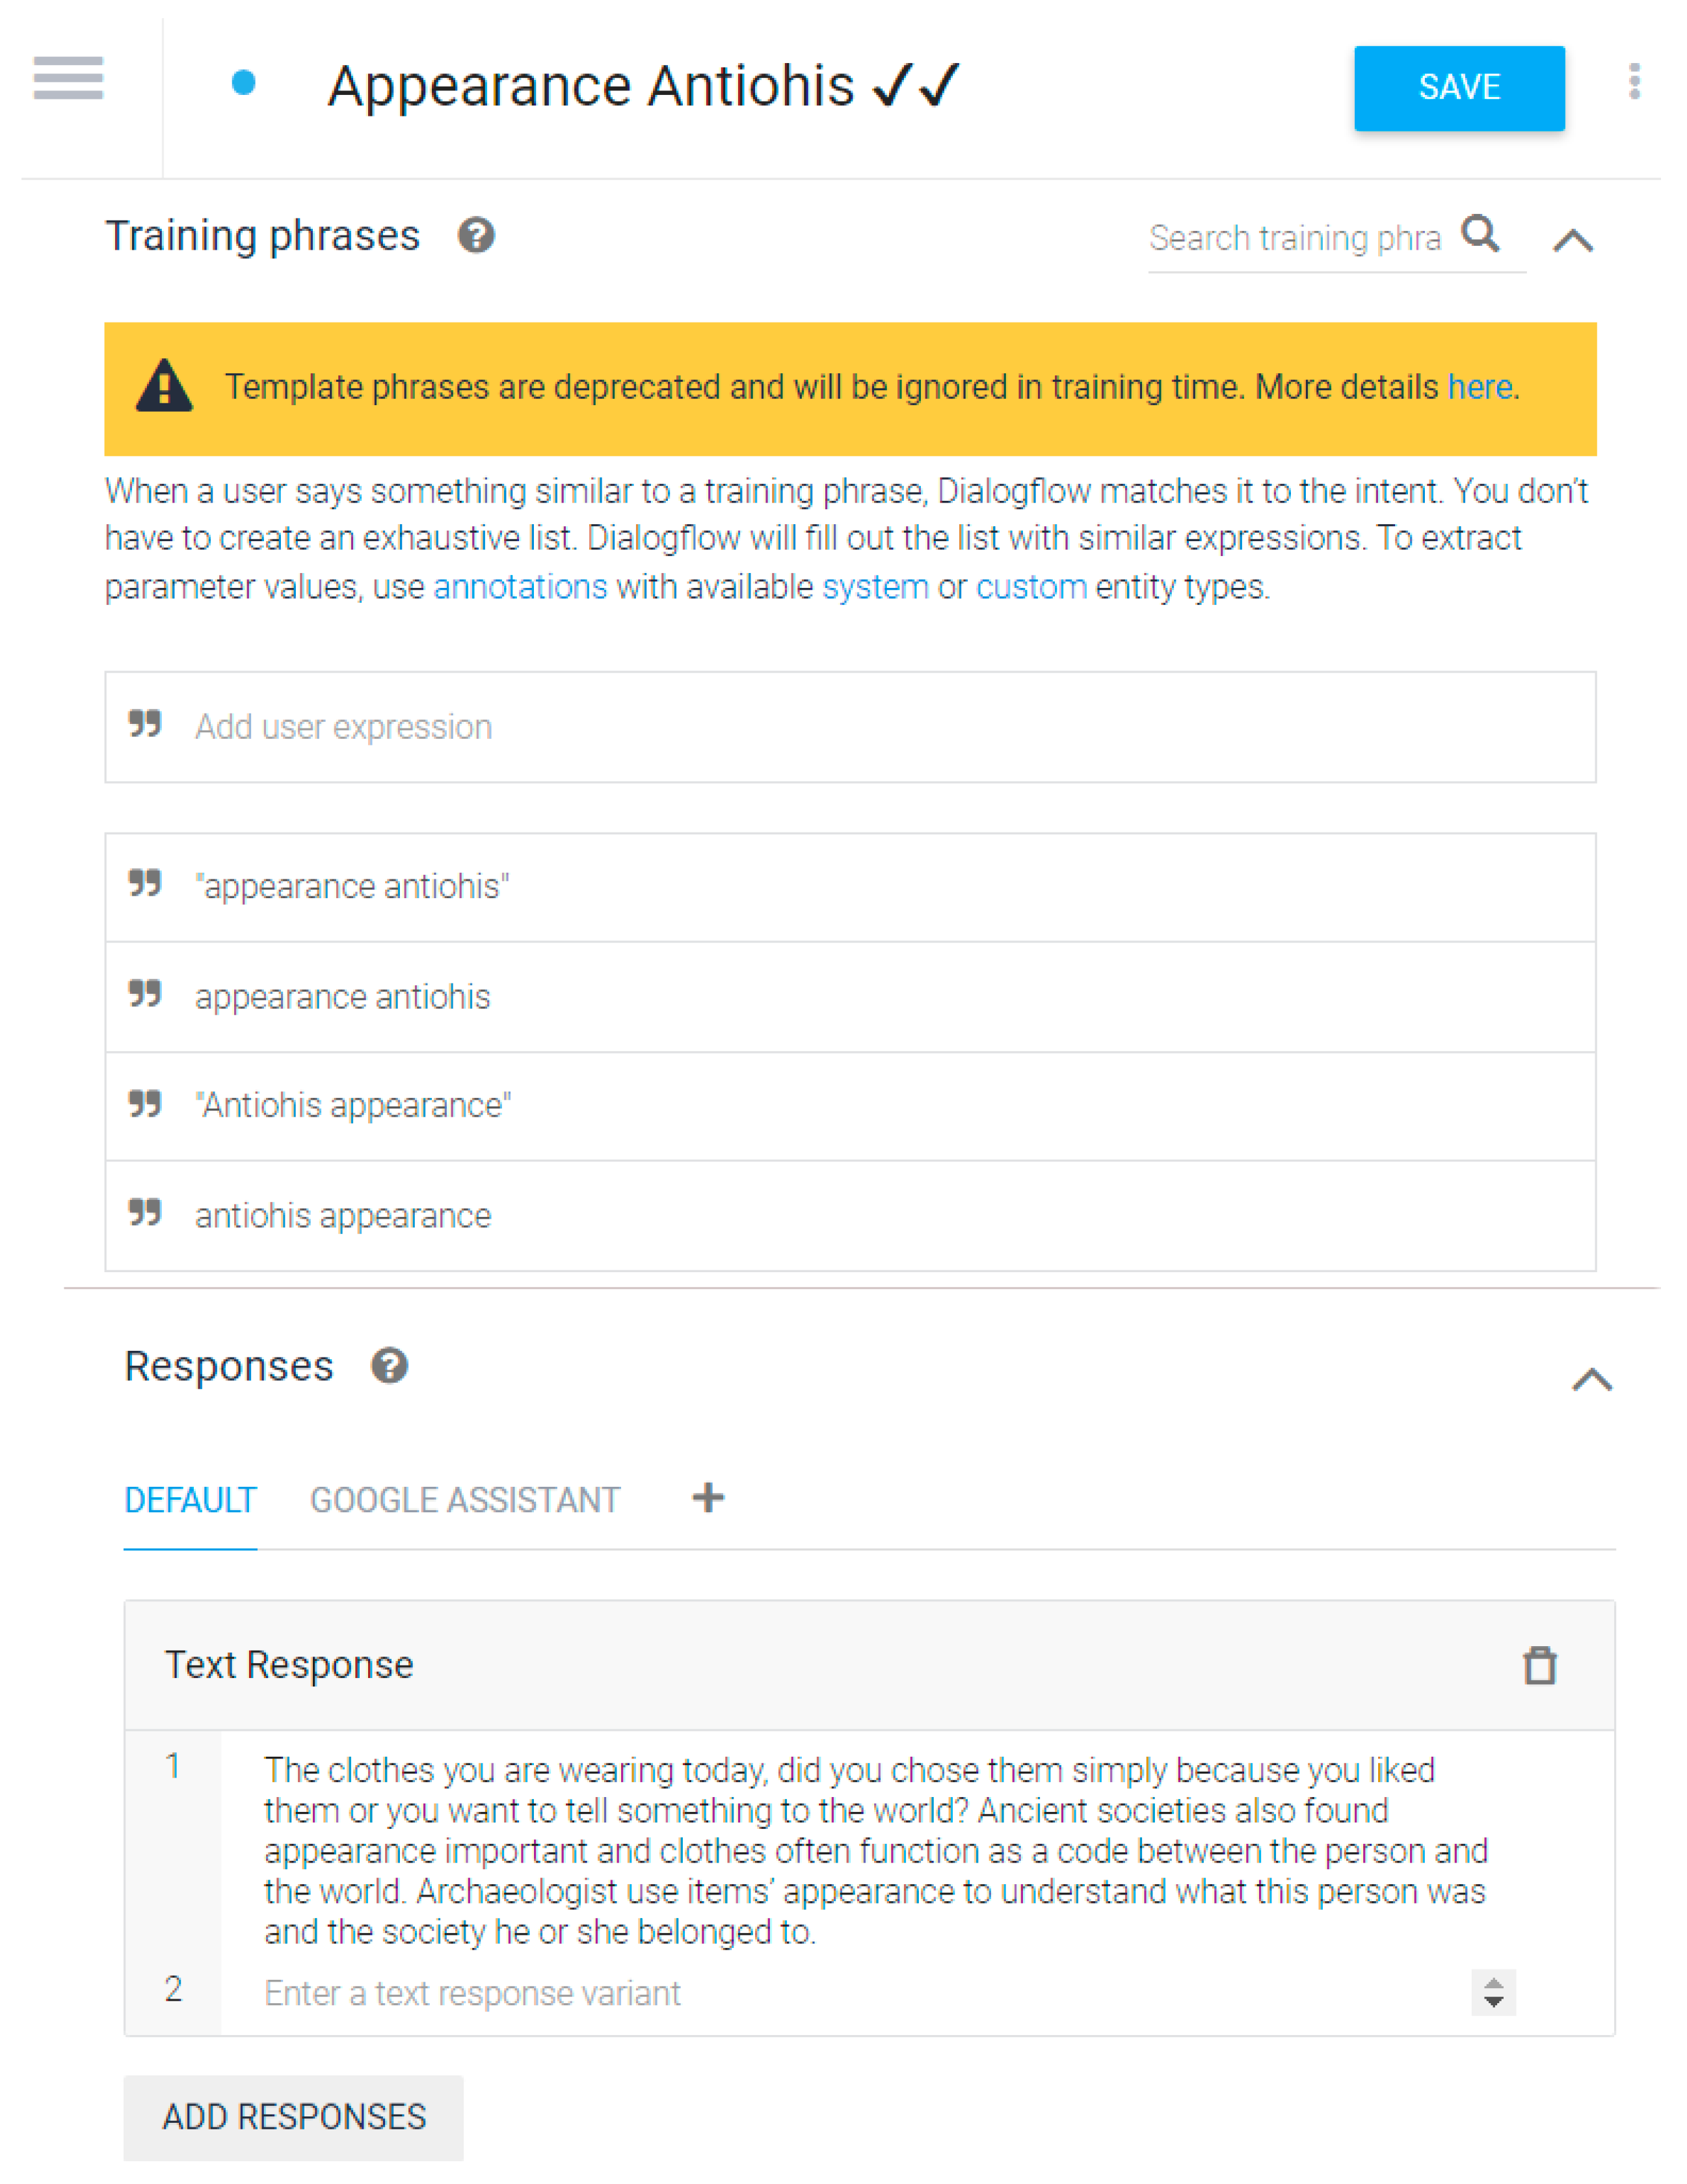The image size is (1687, 2184).
Task: Collapse the Responses section
Action: (1591, 1380)
